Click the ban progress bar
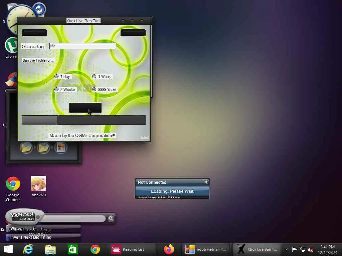The height and width of the screenshot is (256, 342). (83, 120)
